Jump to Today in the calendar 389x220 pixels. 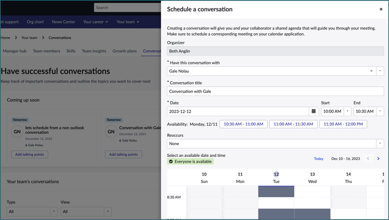pyautogui.click(x=319, y=159)
